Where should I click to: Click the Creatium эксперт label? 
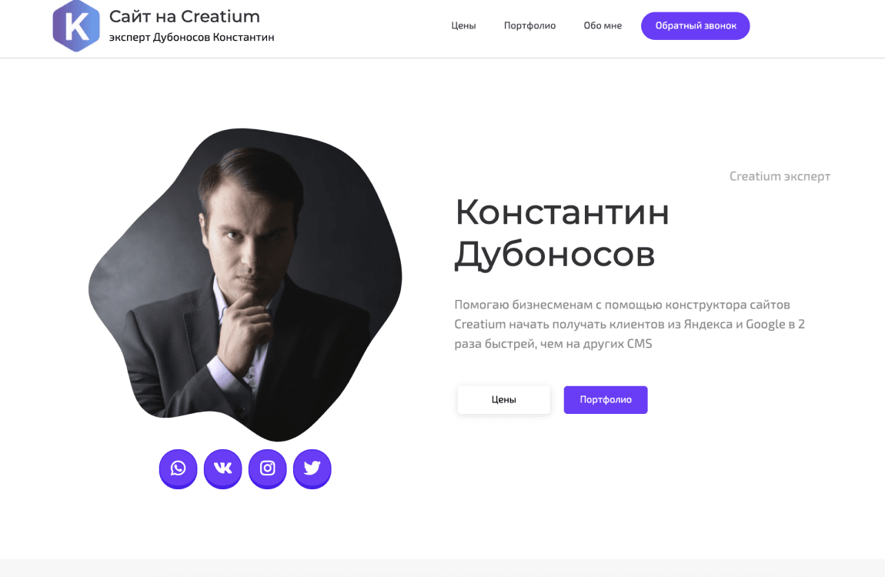pos(779,176)
